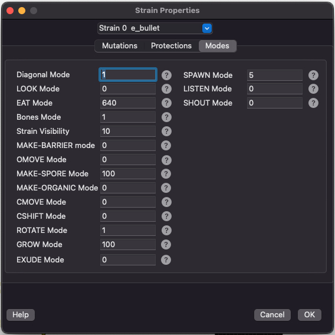
Task: Open MAKE-SPORE Mode help question mark
Action: click(166, 174)
